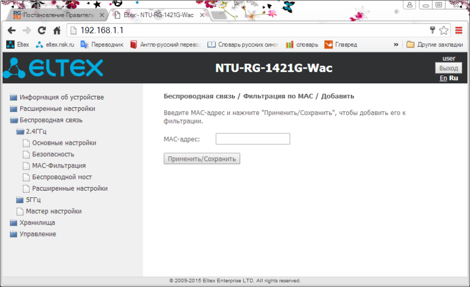The image size is (470, 287).
Task: Click the page icon beside Безопасность
Action: tap(27, 154)
